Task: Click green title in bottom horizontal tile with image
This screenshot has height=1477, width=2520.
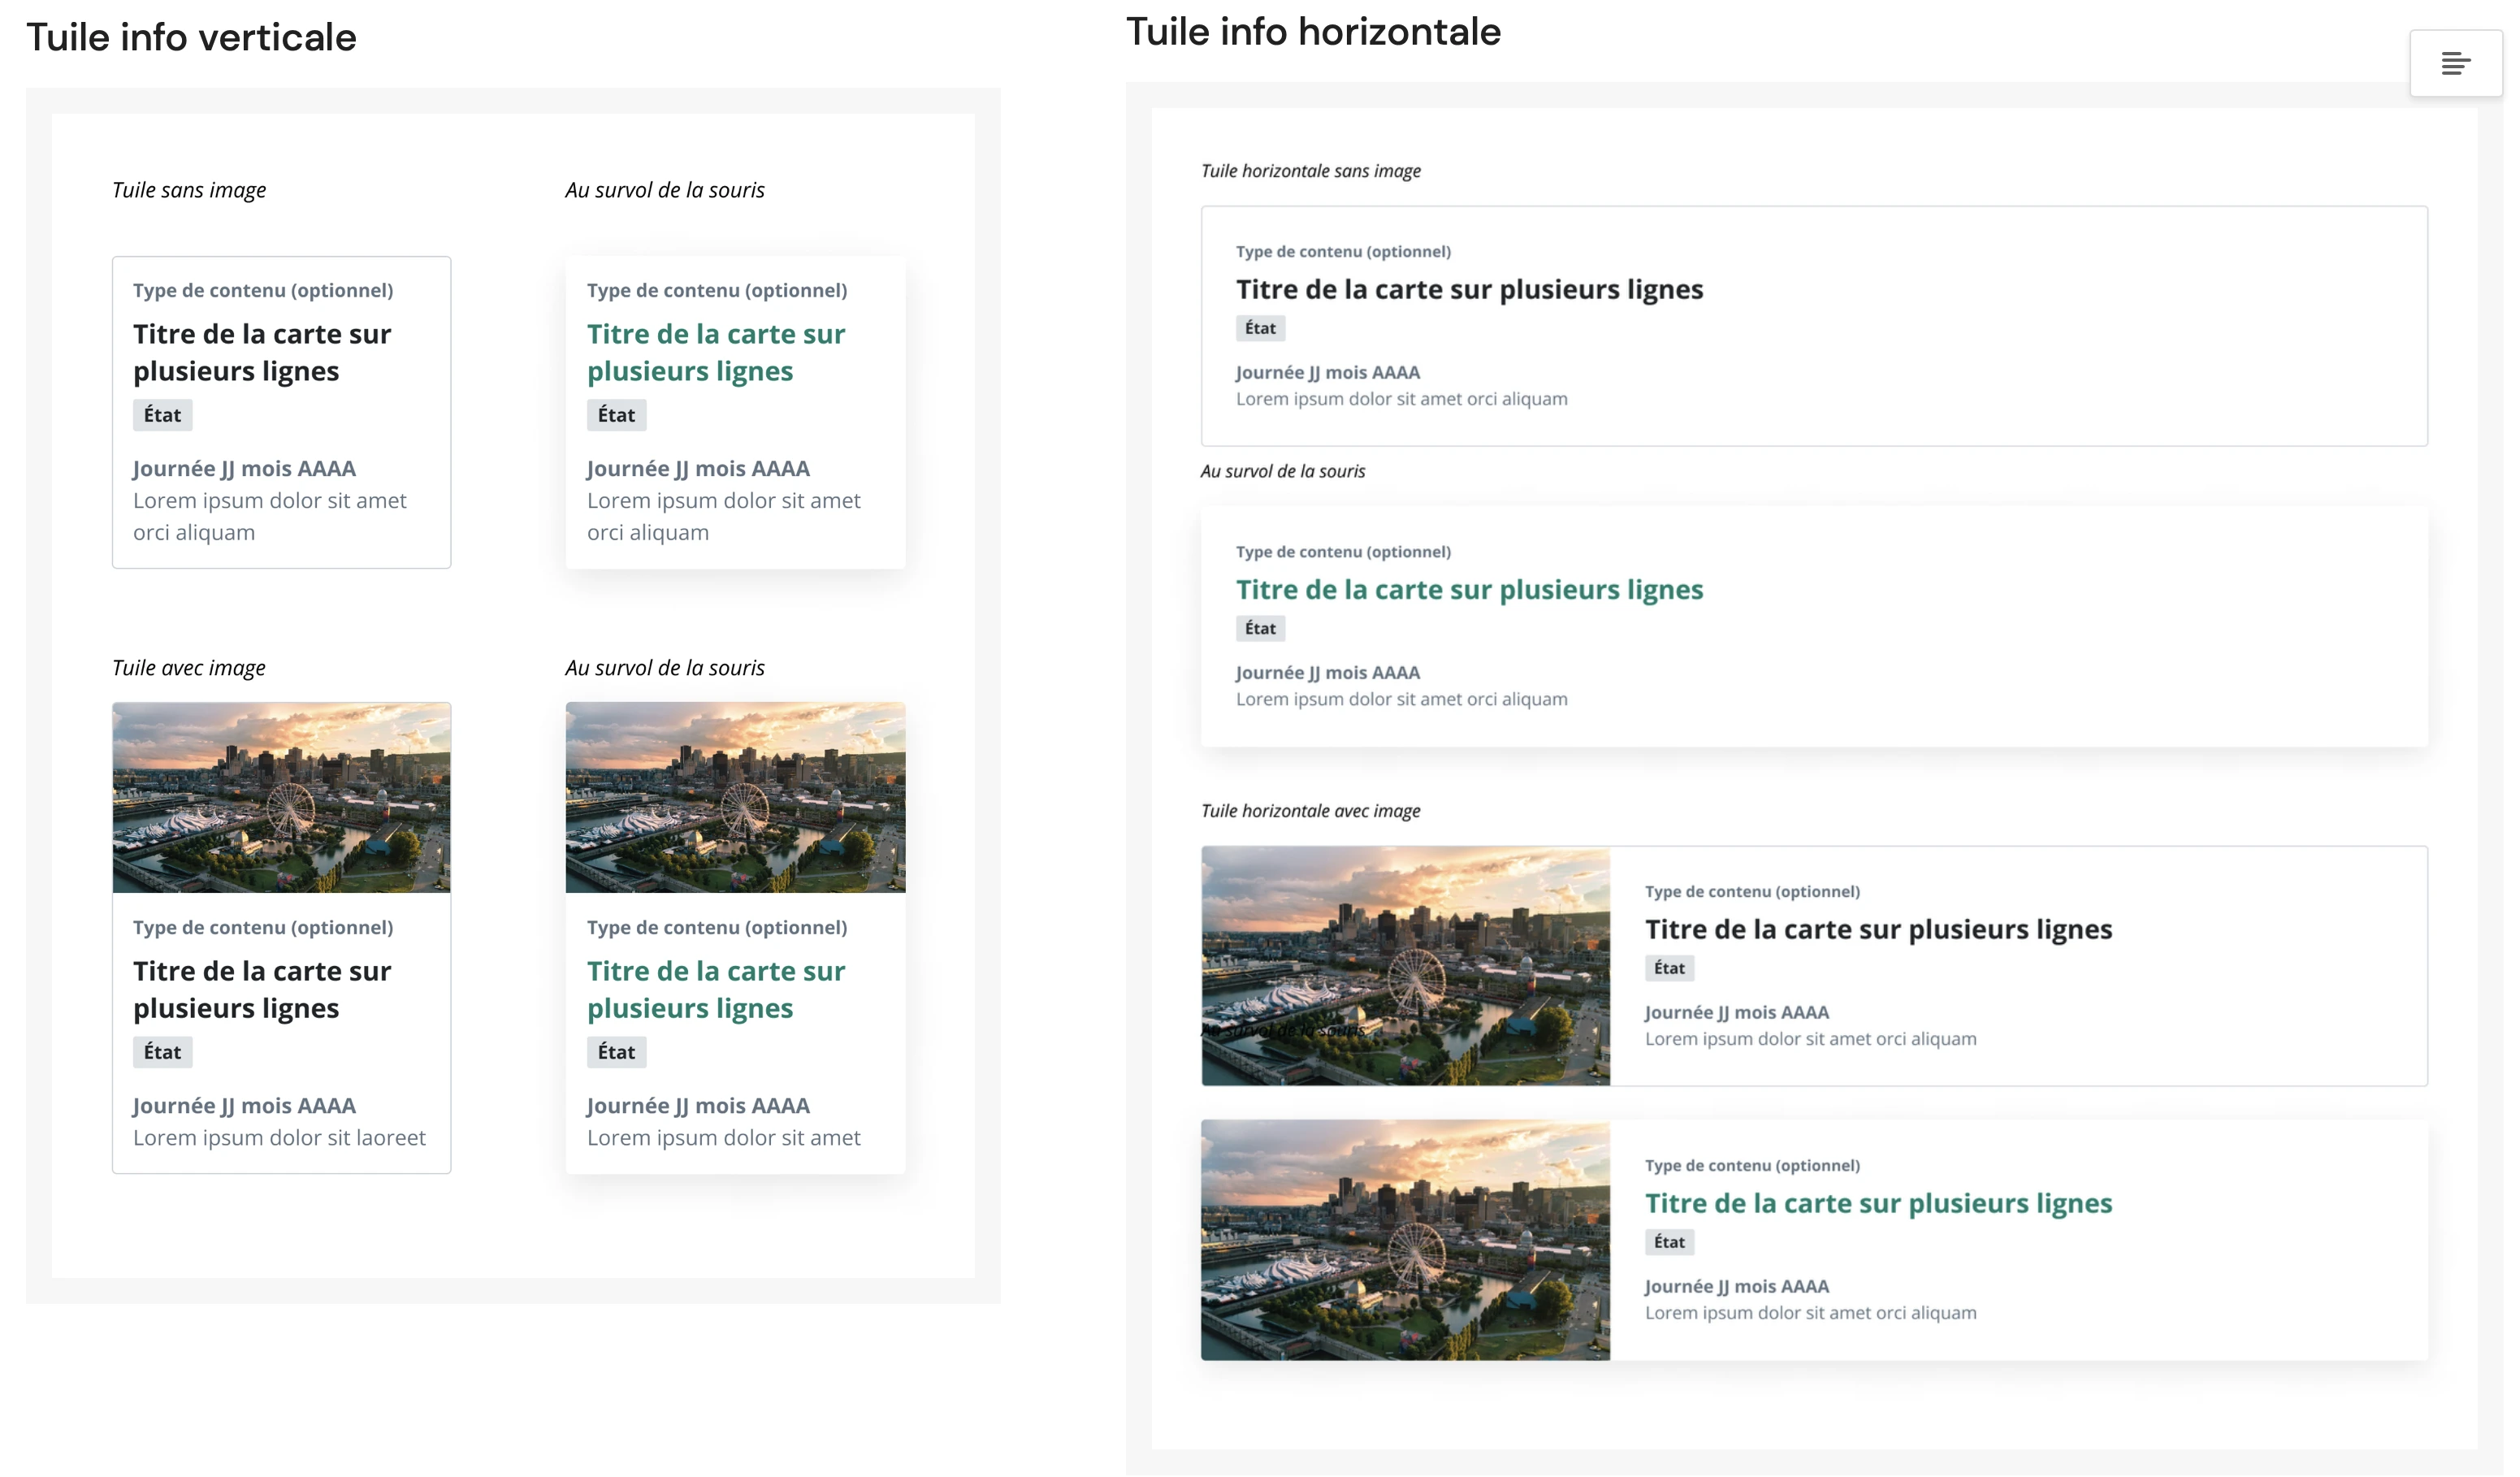Action: pos(1878,1203)
